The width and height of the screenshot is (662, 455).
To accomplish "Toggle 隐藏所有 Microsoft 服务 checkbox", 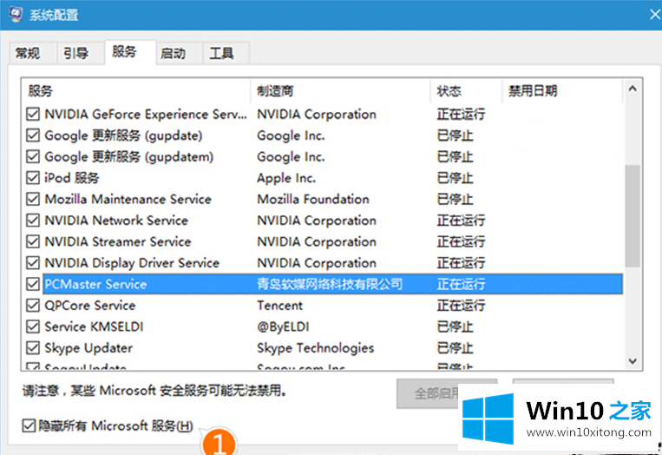I will tap(29, 425).
